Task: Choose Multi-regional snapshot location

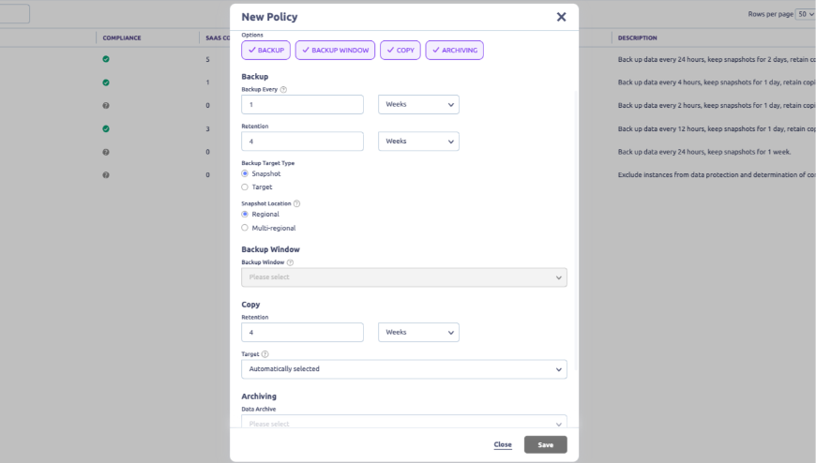Action: tap(246, 227)
